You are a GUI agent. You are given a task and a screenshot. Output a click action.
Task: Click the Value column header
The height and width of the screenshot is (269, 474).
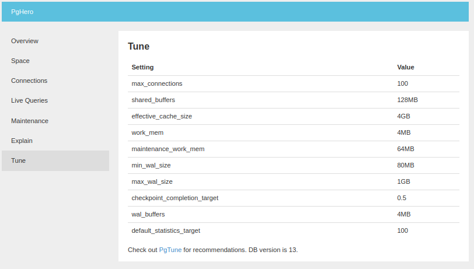pyautogui.click(x=405, y=67)
